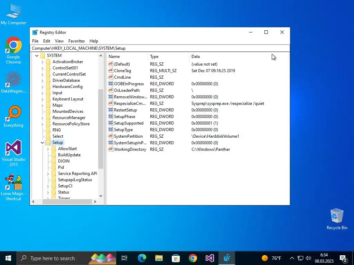Open Visual Studio from the taskbar
Screen dimensions: 354x265
tap(210, 258)
